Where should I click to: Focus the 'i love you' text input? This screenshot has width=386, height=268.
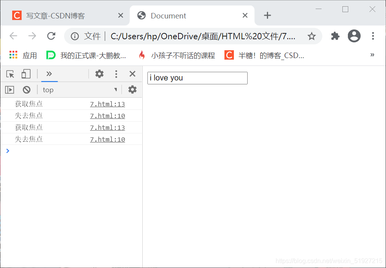point(197,78)
